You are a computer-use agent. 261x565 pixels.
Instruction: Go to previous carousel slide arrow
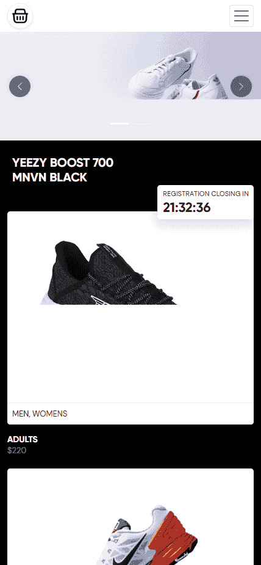coord(20,87)
